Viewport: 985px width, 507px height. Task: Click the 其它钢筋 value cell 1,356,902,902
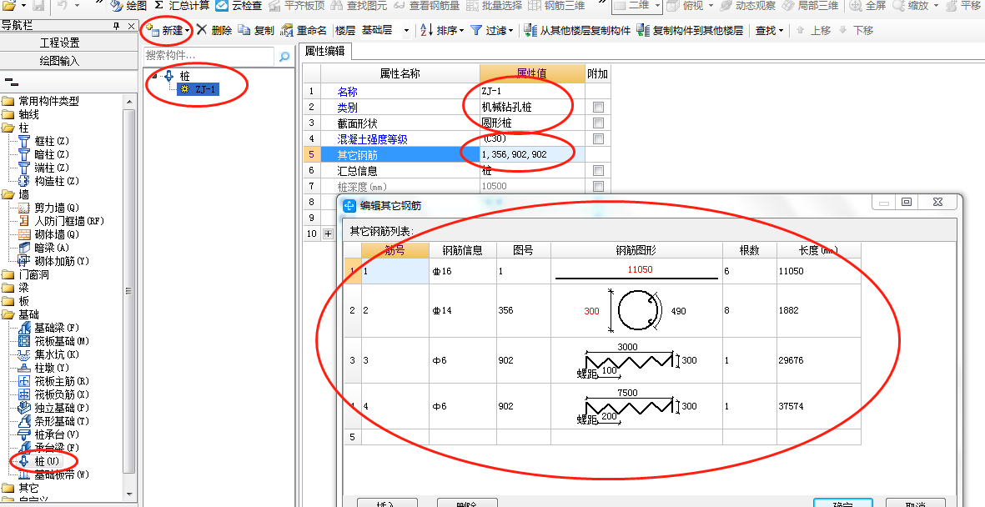pyautogui.click(x=532, y=154)
